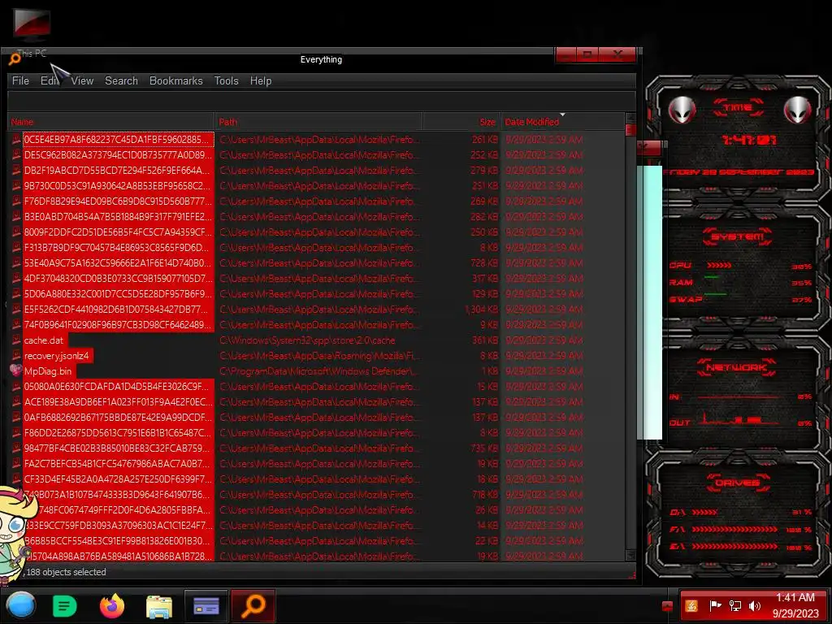Show hidden tray icons arrow
The image size is (832, 624).
668,606
